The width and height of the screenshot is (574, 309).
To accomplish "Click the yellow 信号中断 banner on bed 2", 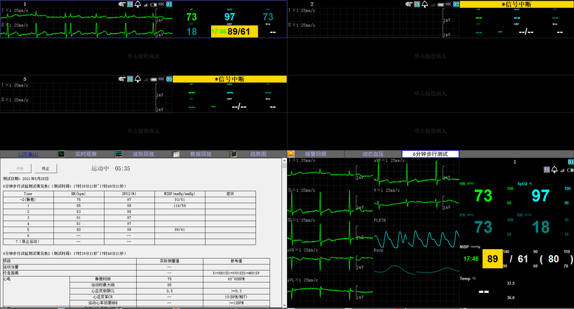I will tap(517, 4).
